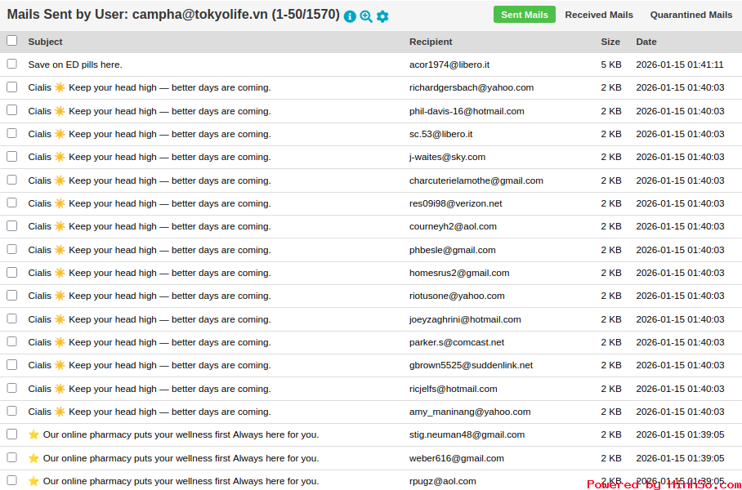Click recipient charcuterielamothe@gmail.com

(x=476, y=180)
